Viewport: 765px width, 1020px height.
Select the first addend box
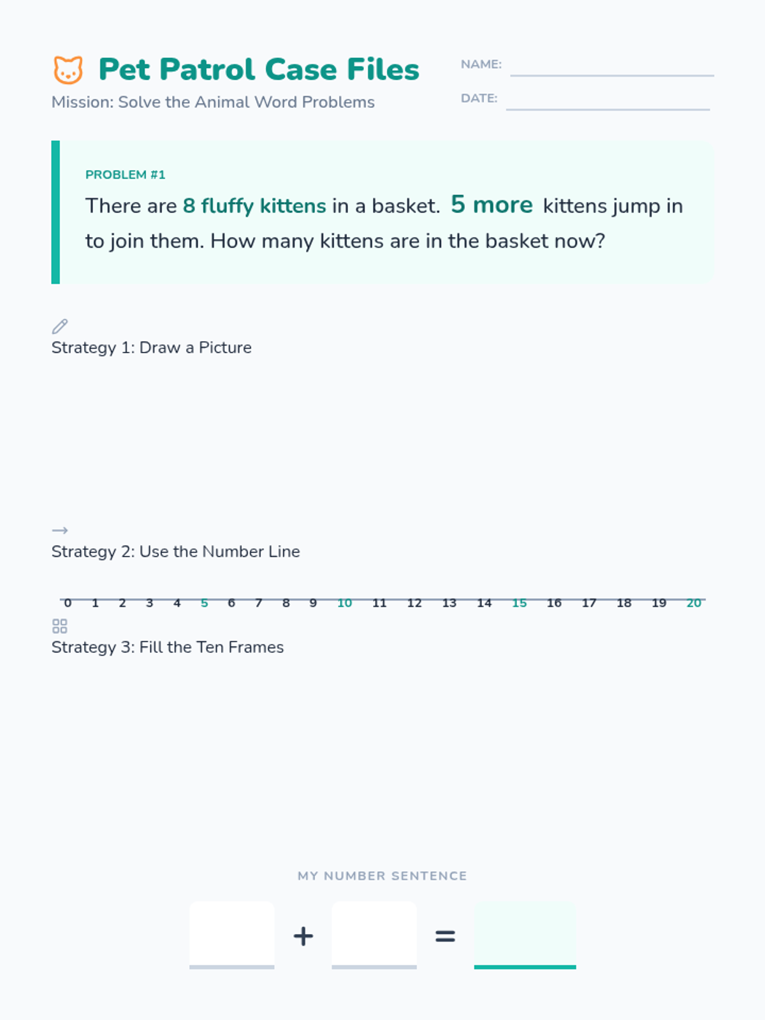click(x=232, y=935)
